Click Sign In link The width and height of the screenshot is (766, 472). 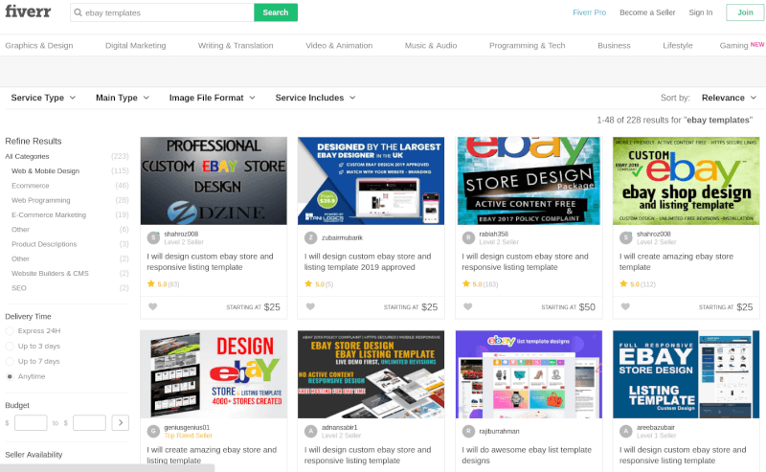(x=701, y=12)
